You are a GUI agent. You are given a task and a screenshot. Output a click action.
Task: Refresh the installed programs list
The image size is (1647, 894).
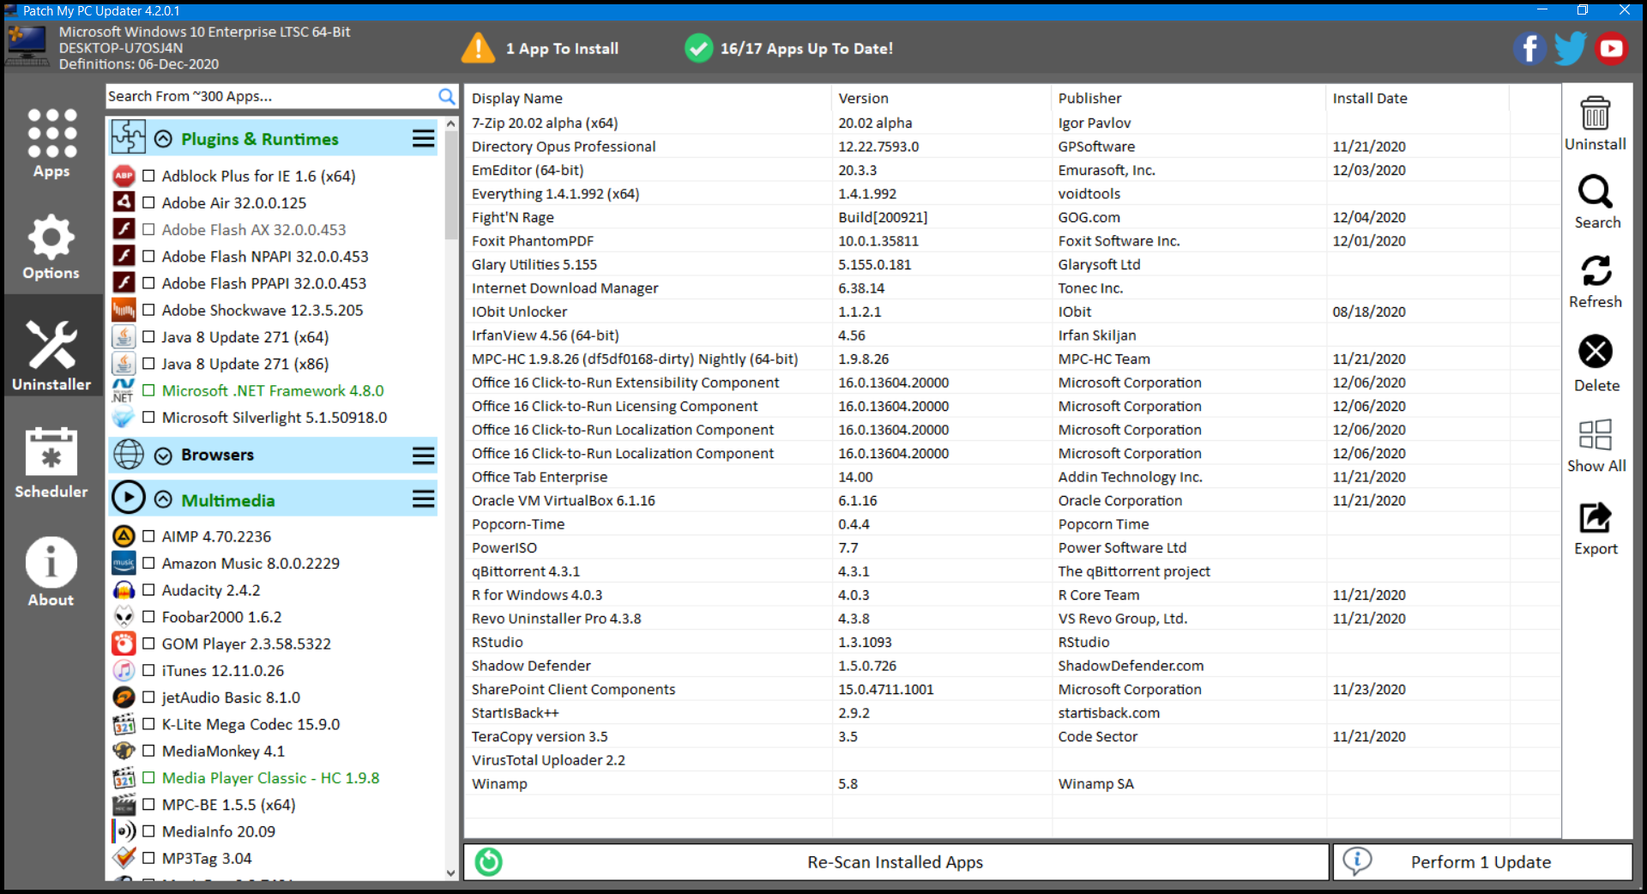(1596, 271)
